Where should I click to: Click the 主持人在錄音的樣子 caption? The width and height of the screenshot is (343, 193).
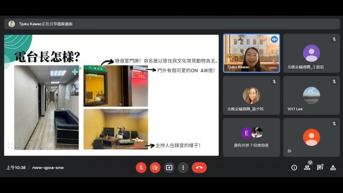click(178, 145)
